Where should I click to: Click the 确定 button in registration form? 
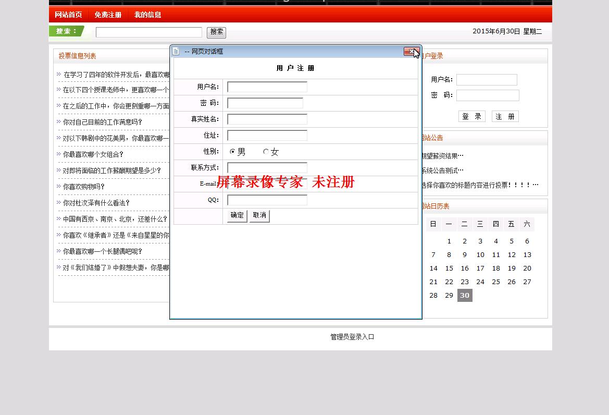pos(237,215)
